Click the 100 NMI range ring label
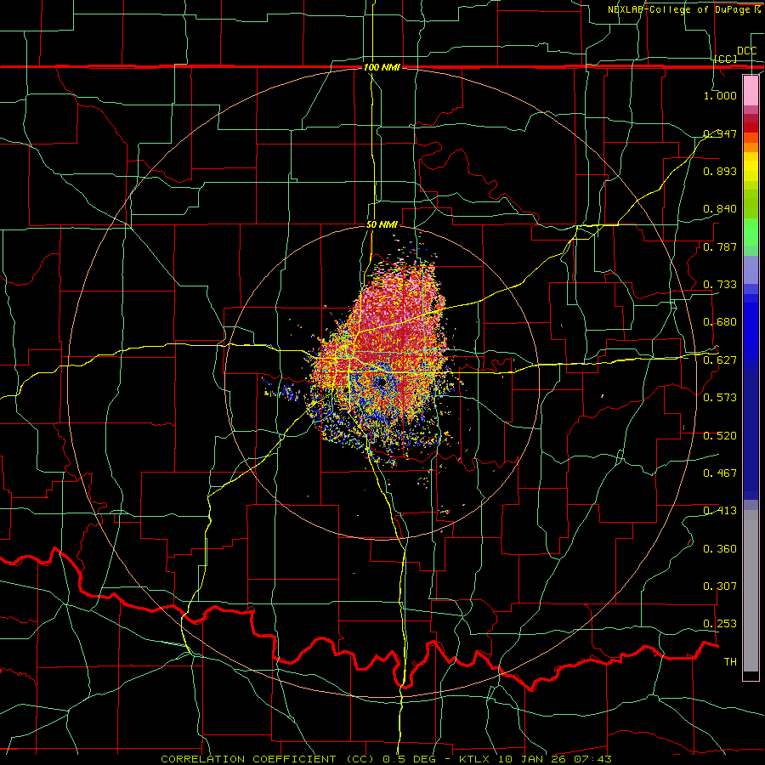 click(x=382, y=67)
